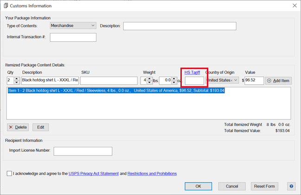Click the Import License Number field
This screenshot has height=195, width=301.
(83, 151)
